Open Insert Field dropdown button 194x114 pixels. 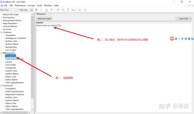(x=183, y=19)
